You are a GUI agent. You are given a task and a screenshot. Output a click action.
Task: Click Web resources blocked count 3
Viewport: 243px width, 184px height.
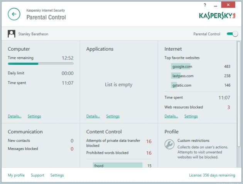tap(229, 107)
